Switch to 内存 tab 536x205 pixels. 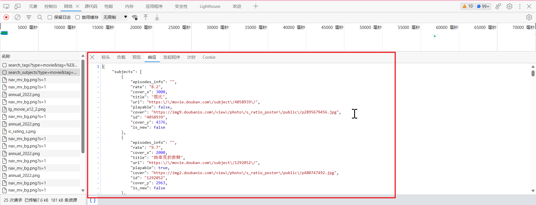coord(129,6)
